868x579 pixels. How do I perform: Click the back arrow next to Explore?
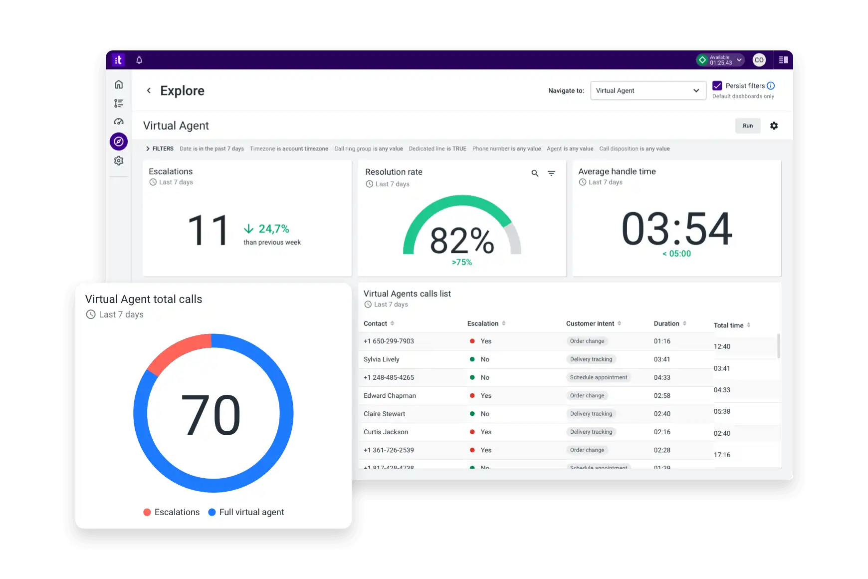click(149, 90)
